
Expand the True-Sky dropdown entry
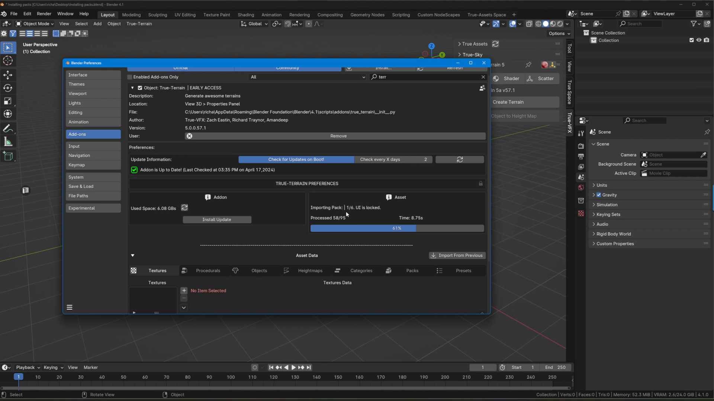point(460,54)
